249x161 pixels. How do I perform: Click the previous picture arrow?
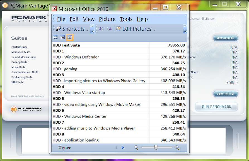tap(116, 148)
